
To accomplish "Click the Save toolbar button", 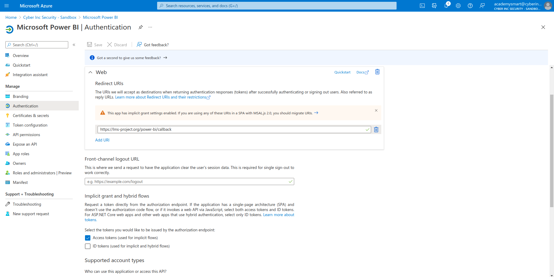I will point(95,45).
